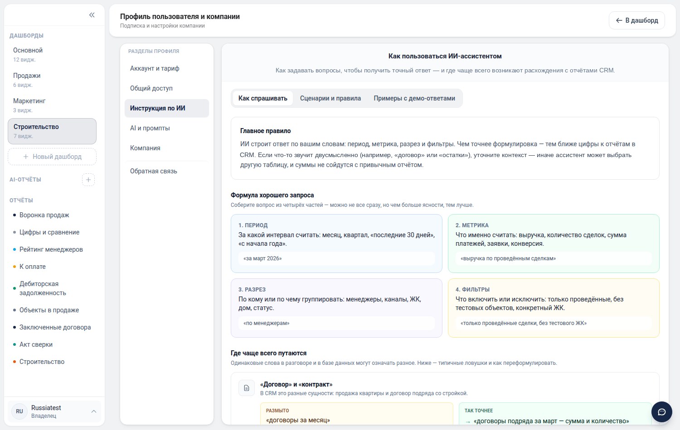Screen dimensions: 680x430
Task: Open the Объекты в продаже report
Action: pos(52,310)
